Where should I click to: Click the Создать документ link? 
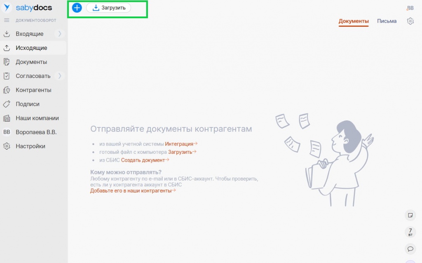pyautogui.click(x=143, y=160)
